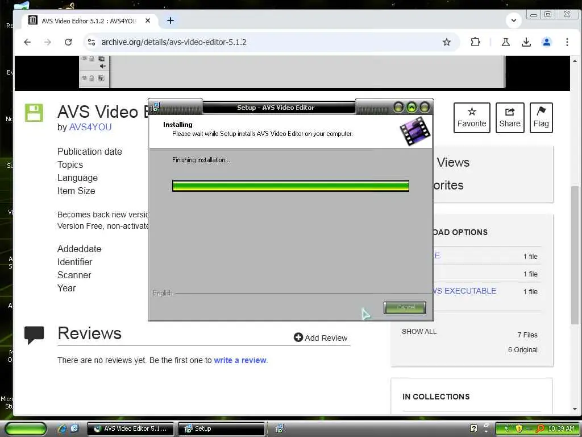Click the software floppy disk icon
This screenshot has height=437, width=582.
click(34, 113)
